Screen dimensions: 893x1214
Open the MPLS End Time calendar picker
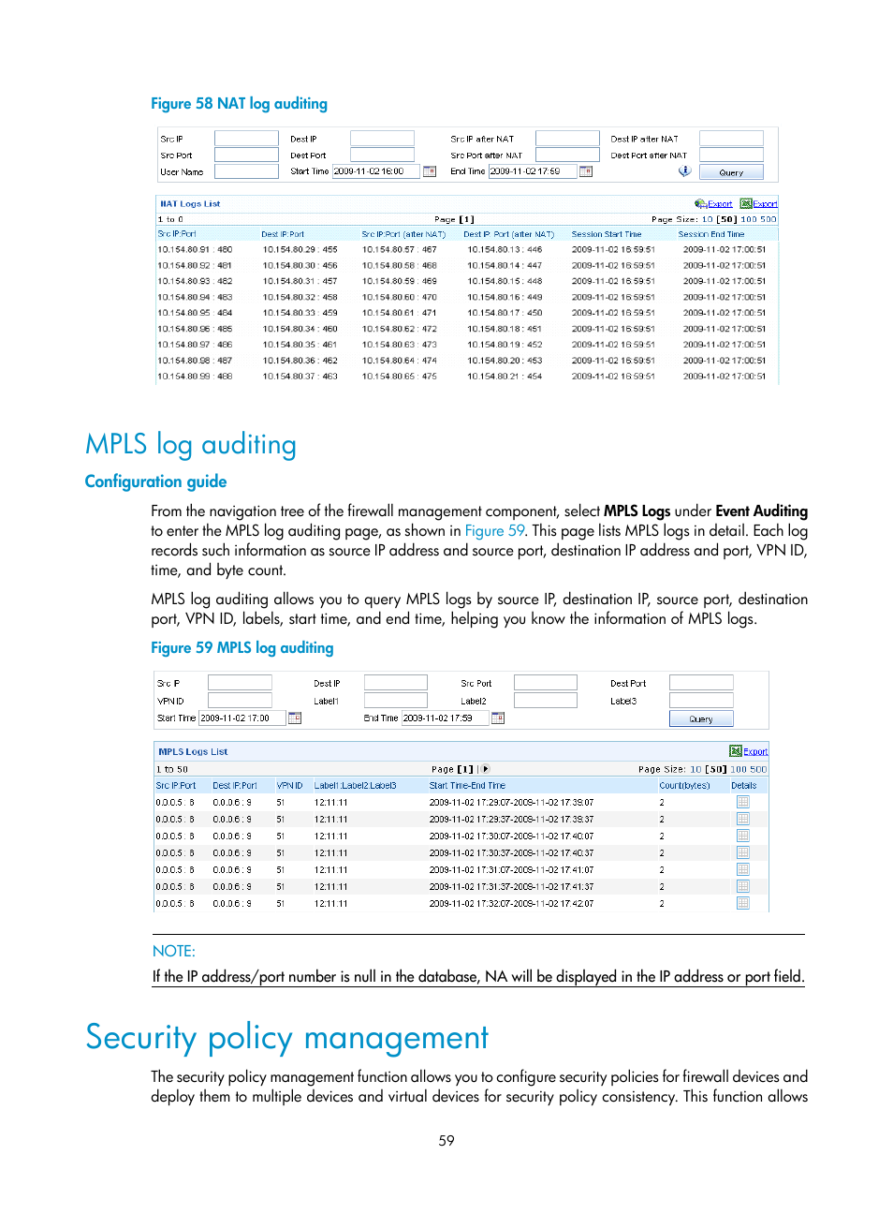pos(498,718)
